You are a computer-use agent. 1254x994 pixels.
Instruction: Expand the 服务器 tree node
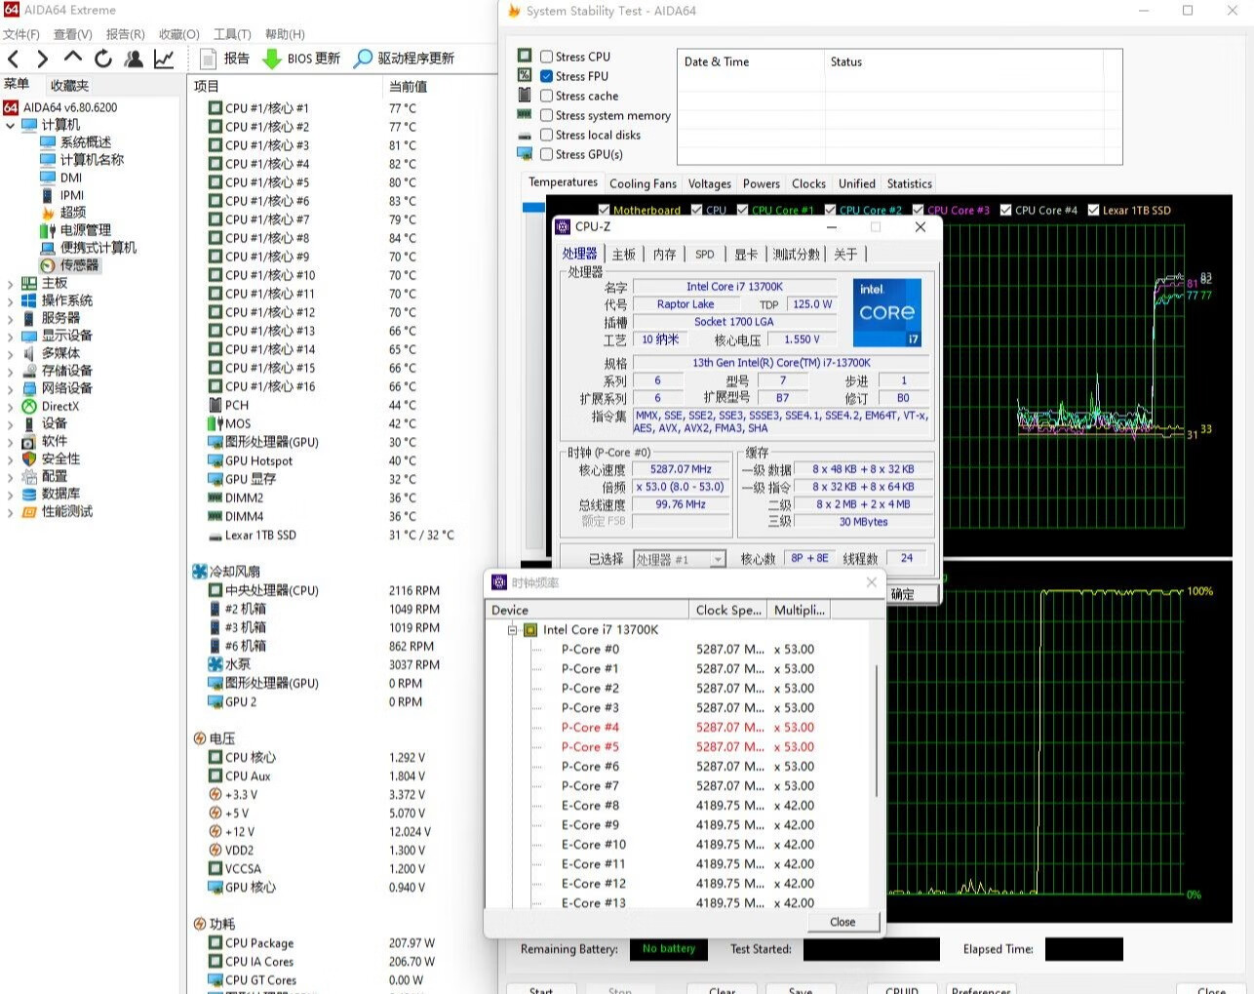[x=10, y=319]
